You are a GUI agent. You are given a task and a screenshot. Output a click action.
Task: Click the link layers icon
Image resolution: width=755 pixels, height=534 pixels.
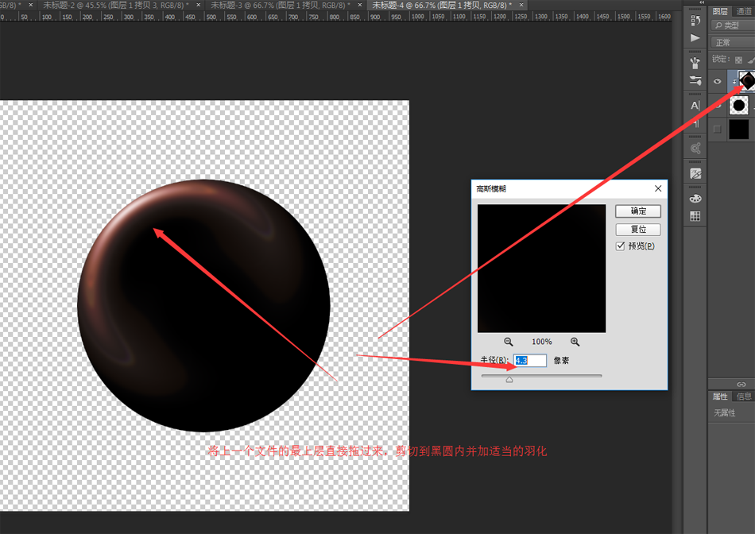point(741,384)
